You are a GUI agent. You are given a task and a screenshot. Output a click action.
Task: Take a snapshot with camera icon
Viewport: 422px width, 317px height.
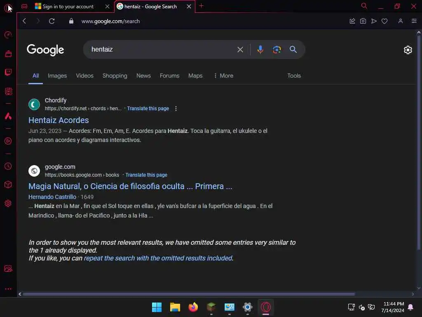[363, 21]
